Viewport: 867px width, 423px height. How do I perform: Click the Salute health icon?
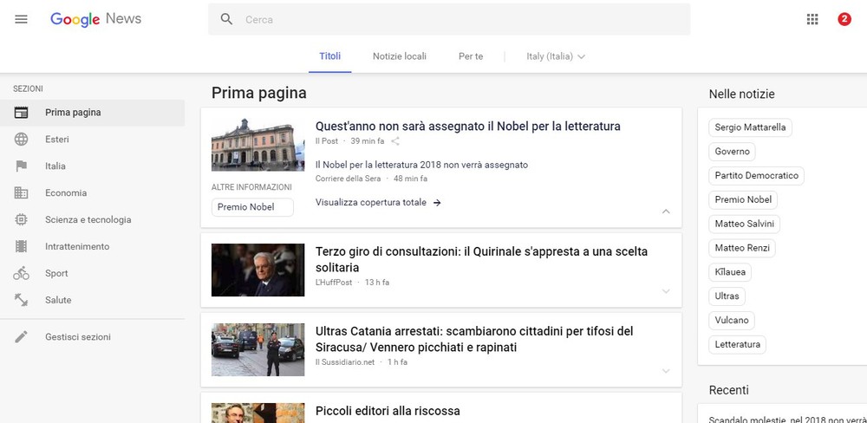(x=22, y=300)
